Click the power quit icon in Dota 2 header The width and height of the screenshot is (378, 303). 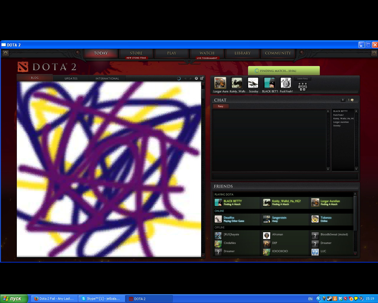point(374,53)
